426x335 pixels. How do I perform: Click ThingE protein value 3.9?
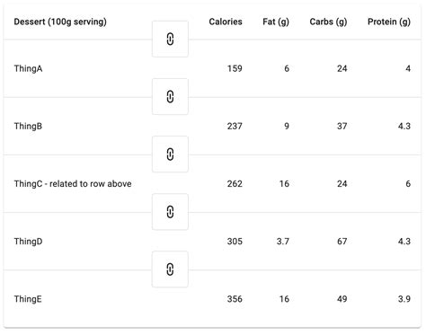click(404, 299)
